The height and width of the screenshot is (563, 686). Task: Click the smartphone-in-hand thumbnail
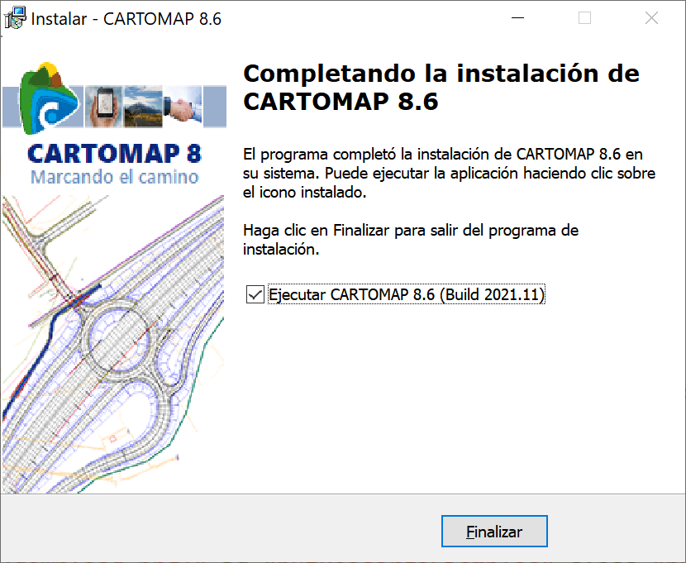104,107
